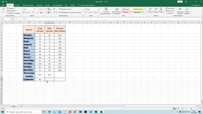Open Sort and Filter (Сортировка и фильтр)

(180, 11)
